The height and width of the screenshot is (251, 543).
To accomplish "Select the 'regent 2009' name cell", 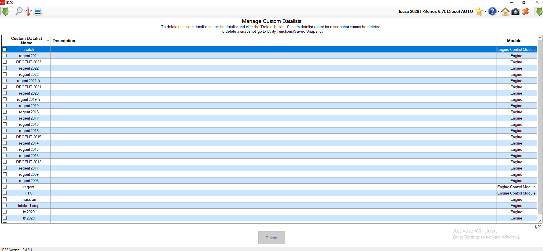I will point(29,174).
